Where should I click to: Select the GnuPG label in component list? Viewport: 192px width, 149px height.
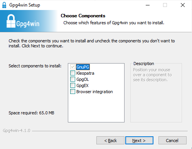coord(83,67)
